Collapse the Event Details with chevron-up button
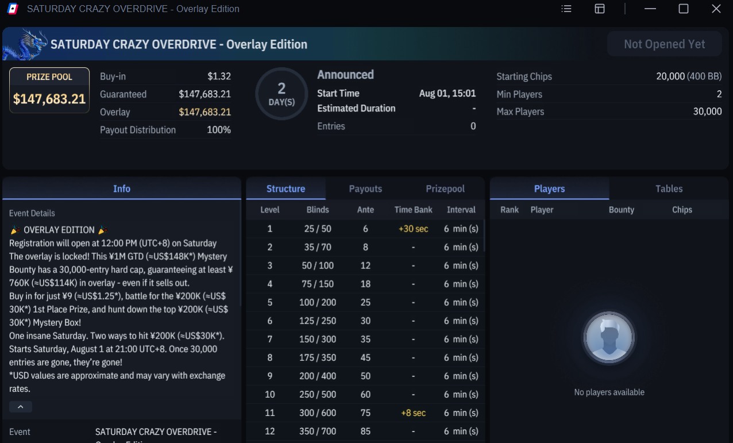 coord(21,407)
